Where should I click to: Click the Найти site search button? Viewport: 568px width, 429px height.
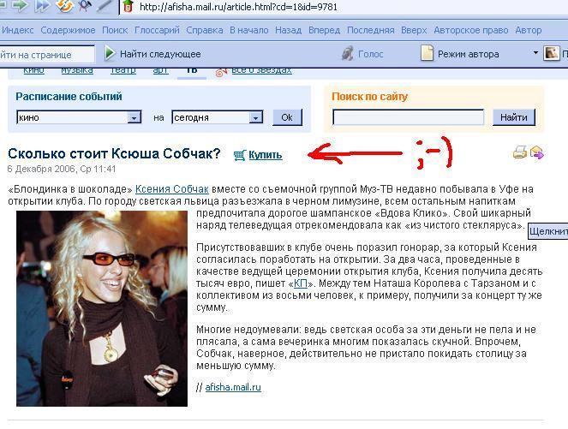pos(513,117)
